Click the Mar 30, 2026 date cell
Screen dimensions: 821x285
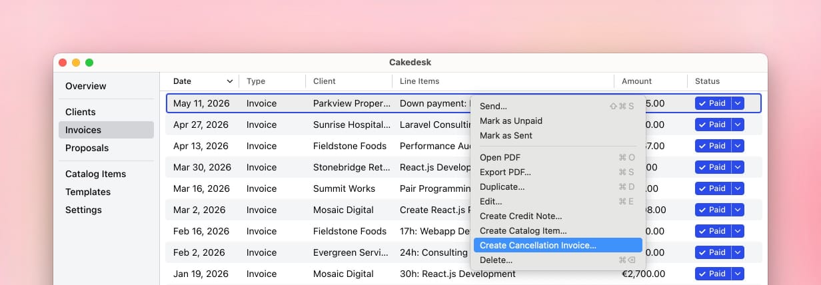pyautogui.click(x=202, y=167)
